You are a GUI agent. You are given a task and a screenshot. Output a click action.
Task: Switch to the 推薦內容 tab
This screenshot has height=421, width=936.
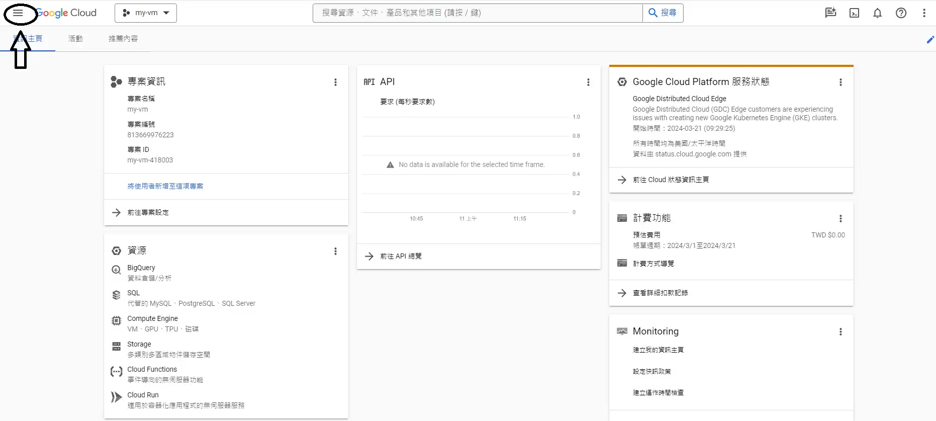point(123,39)
